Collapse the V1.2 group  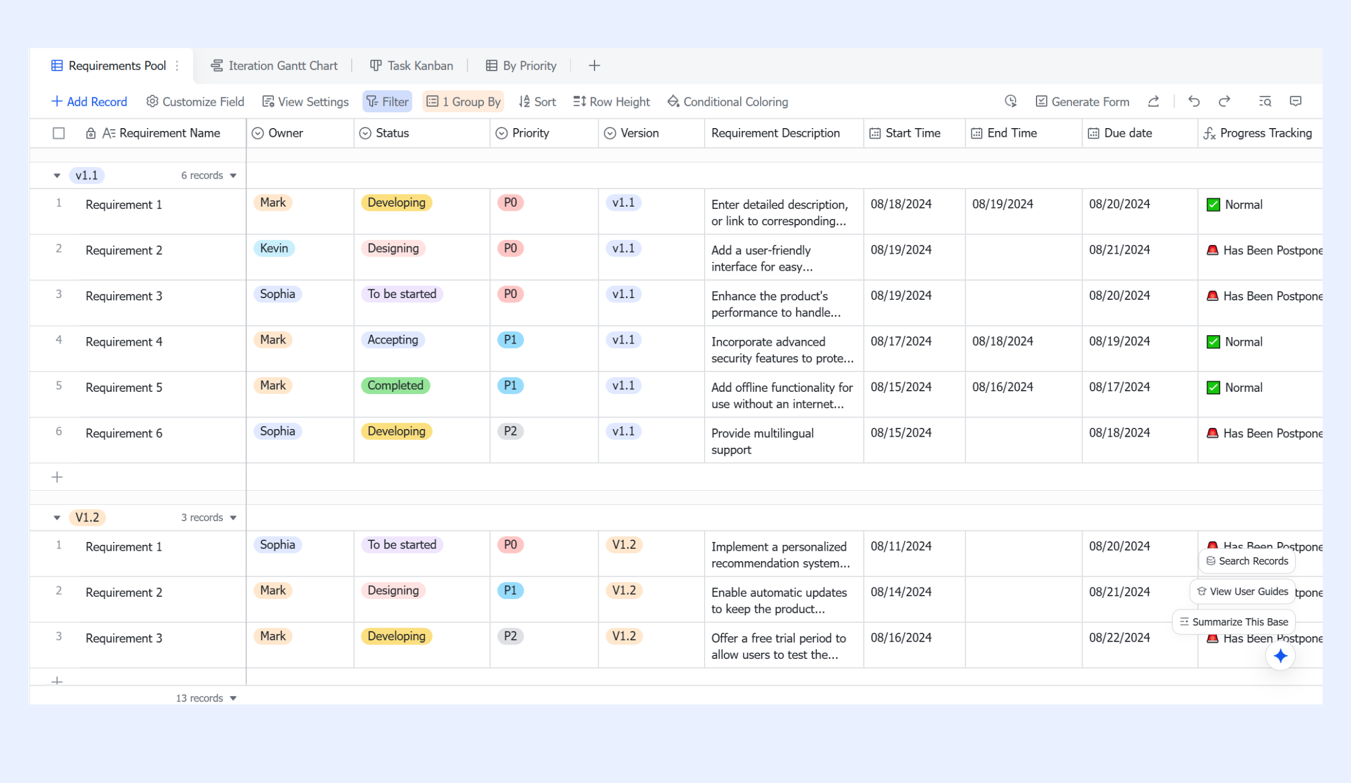(56, 518)
